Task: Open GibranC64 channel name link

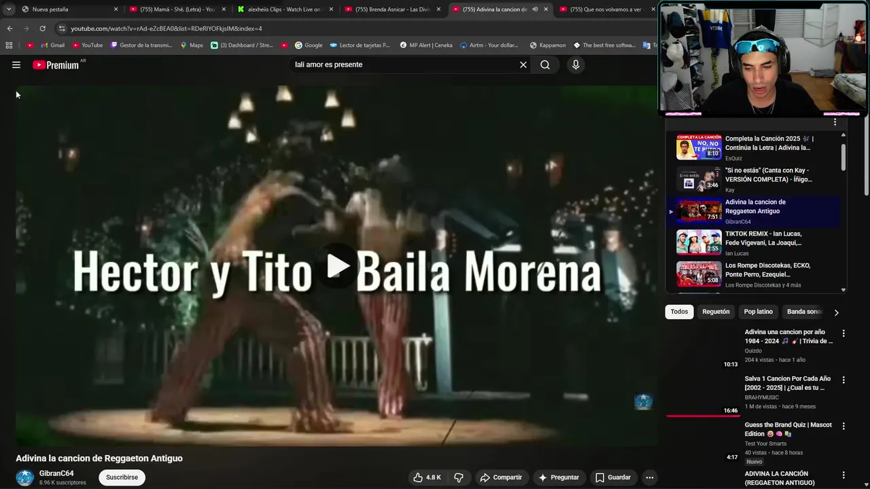Action: (56, 473)
